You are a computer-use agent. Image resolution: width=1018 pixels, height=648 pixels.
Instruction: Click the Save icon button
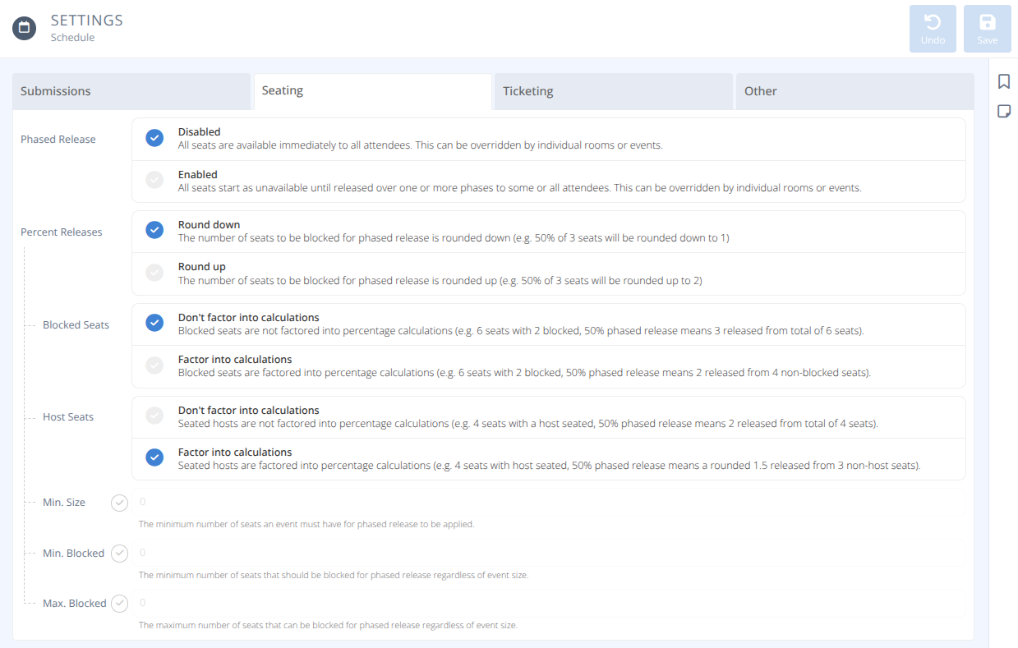(987, 29)
